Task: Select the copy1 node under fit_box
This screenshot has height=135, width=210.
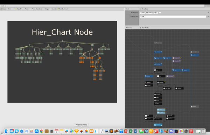Action: [158, 104]
